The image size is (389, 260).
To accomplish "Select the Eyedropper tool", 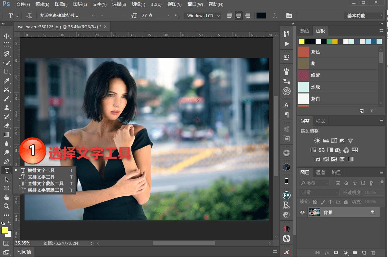I will click(x=7, y=81).
